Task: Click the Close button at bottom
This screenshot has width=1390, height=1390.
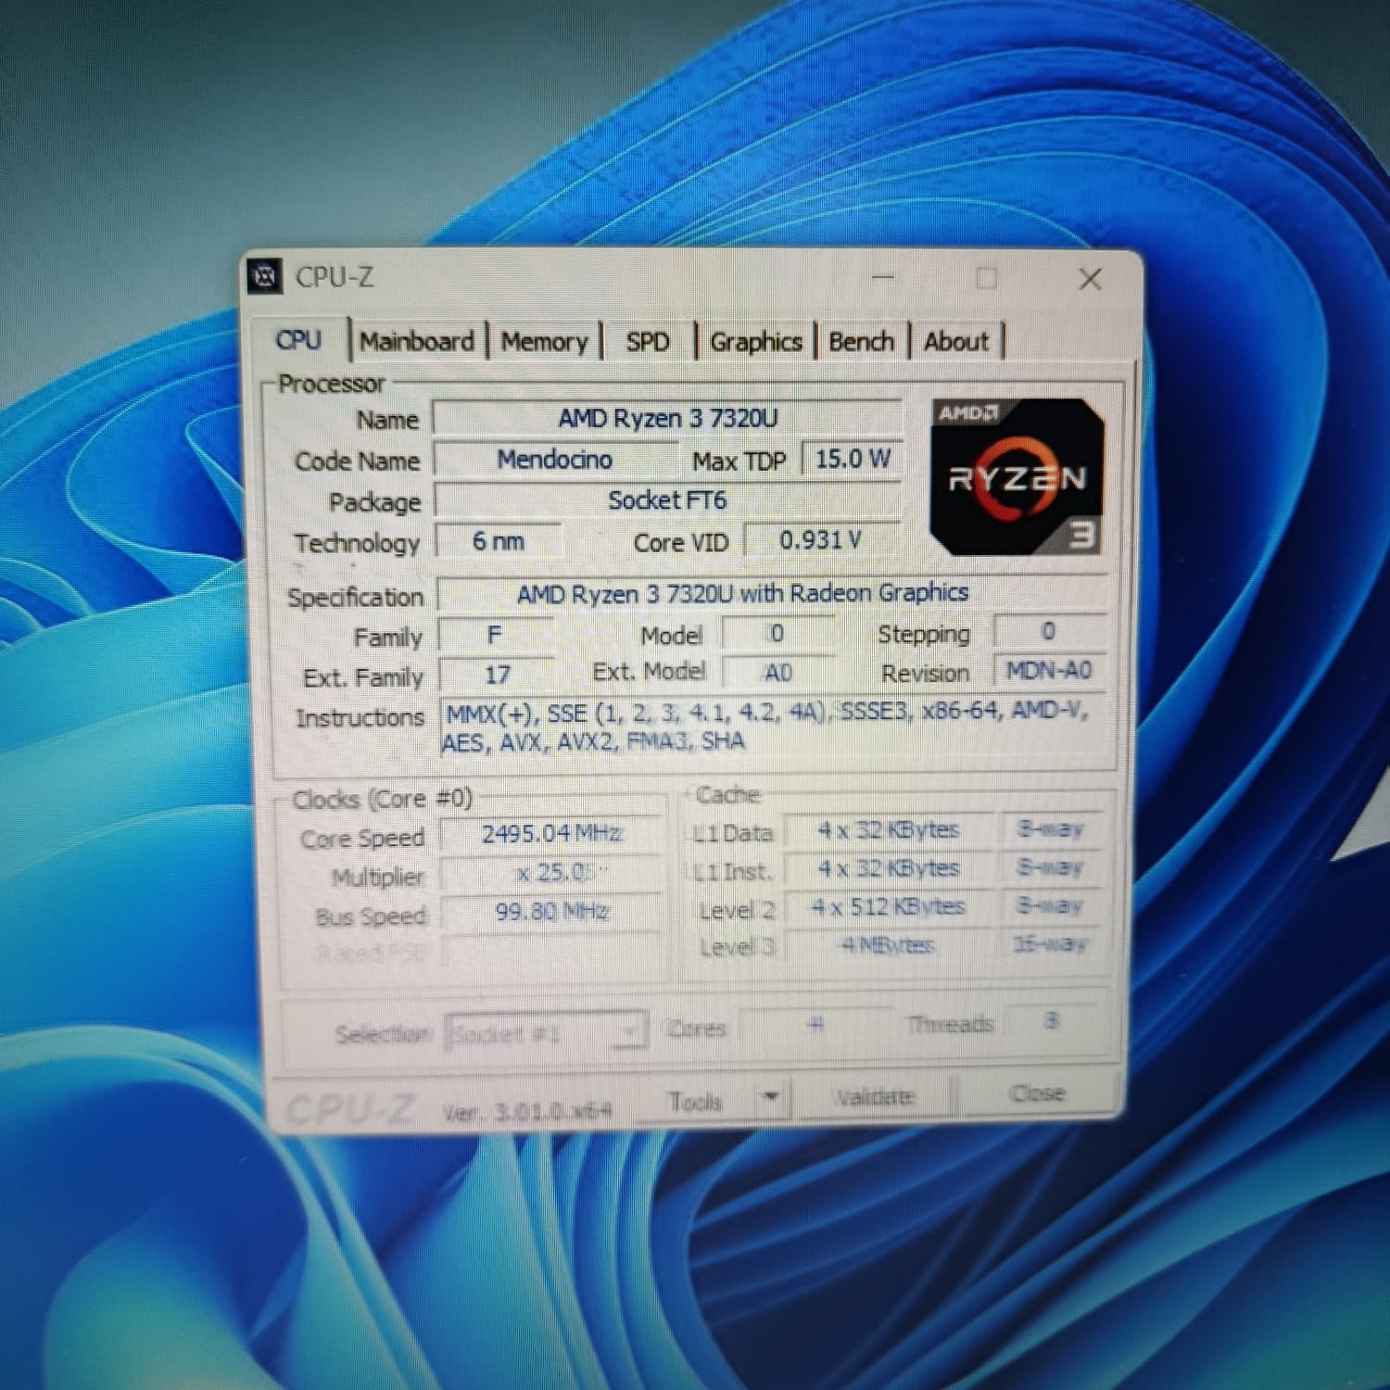Action: point(1037,1094)
